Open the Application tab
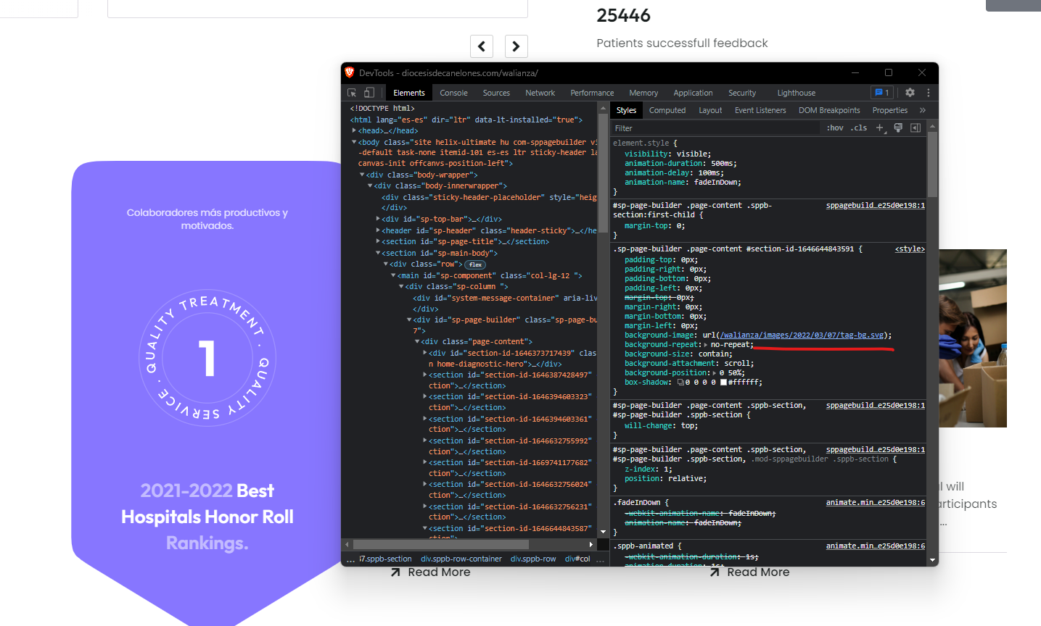Viewport: 1041px width, 626px height. 693,93
